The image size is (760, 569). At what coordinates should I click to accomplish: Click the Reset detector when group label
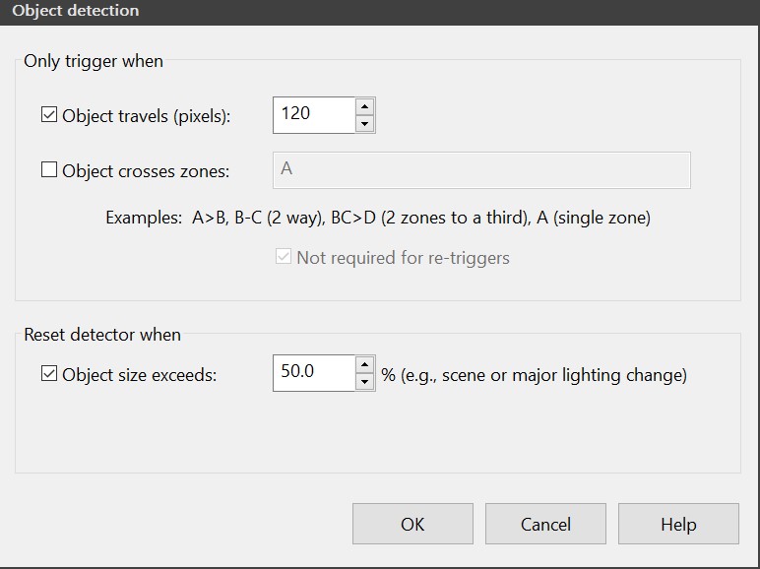[102, 335]
